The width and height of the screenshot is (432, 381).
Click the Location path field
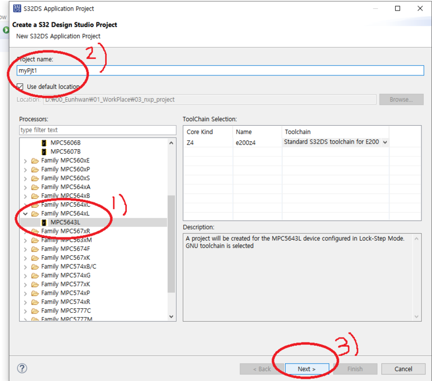210,99
